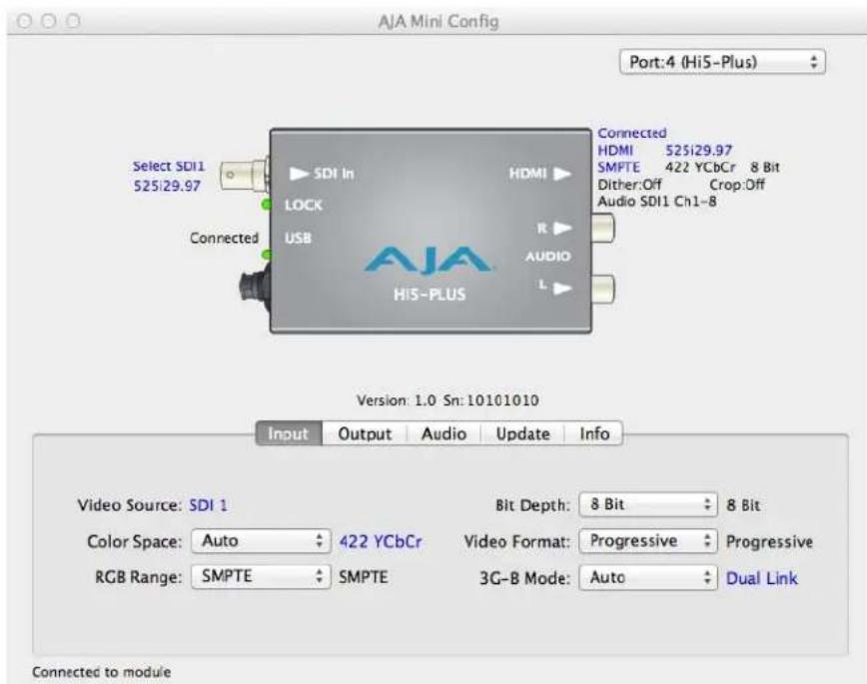
Task: Click the 'Crop:Off' status text
Action: pyautogui.click(x=737, y=184)
